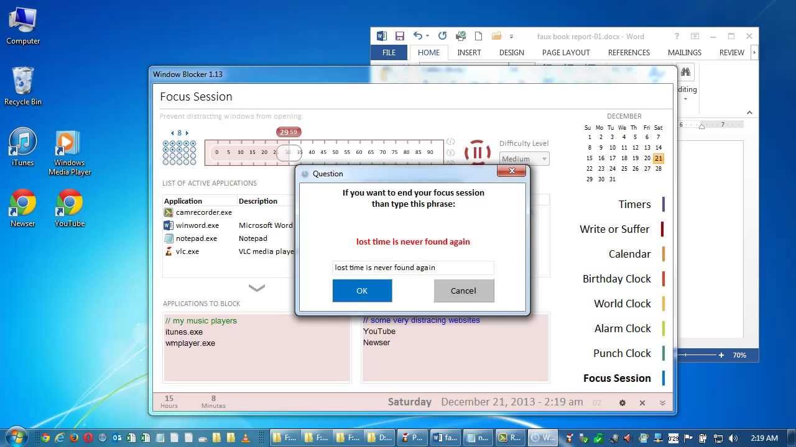Click OK in the Question dialog
Viewport: 796px width, 447px height.
[x=362, y=291]
